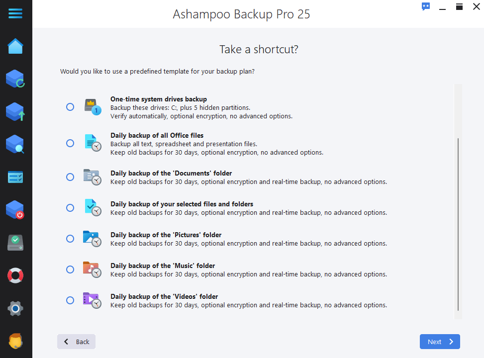Select the 'Pictures' folder daily backup plan
The height and width of the screenshot is (358, 484).
point(70,239)
